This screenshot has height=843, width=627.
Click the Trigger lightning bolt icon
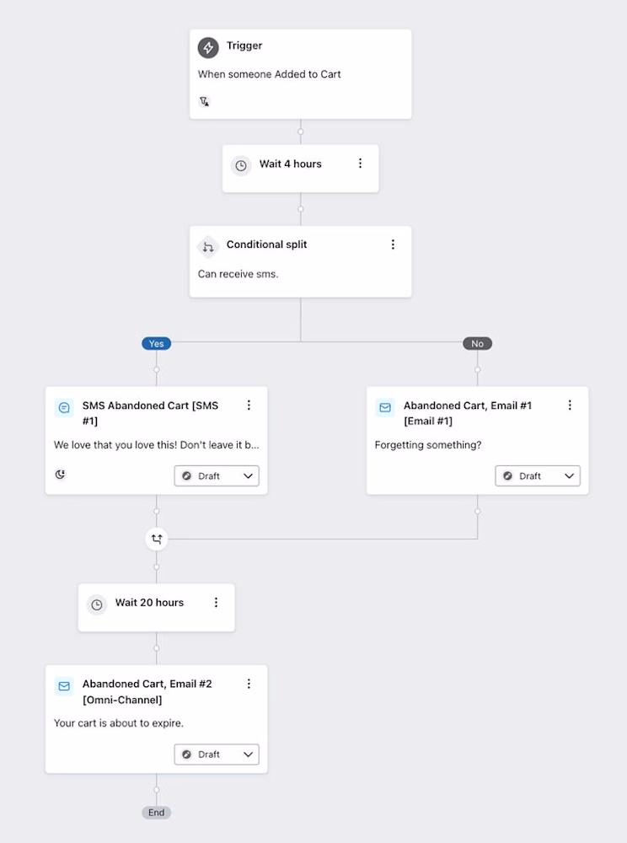point(208,47)
